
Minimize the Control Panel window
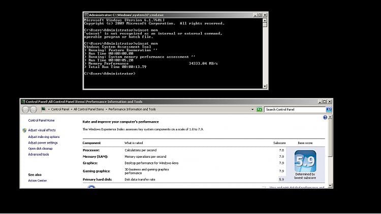click(x=320, y=101)
